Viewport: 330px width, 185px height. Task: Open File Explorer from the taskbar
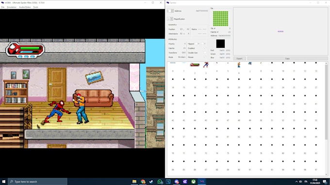click(x=134, y=182)
